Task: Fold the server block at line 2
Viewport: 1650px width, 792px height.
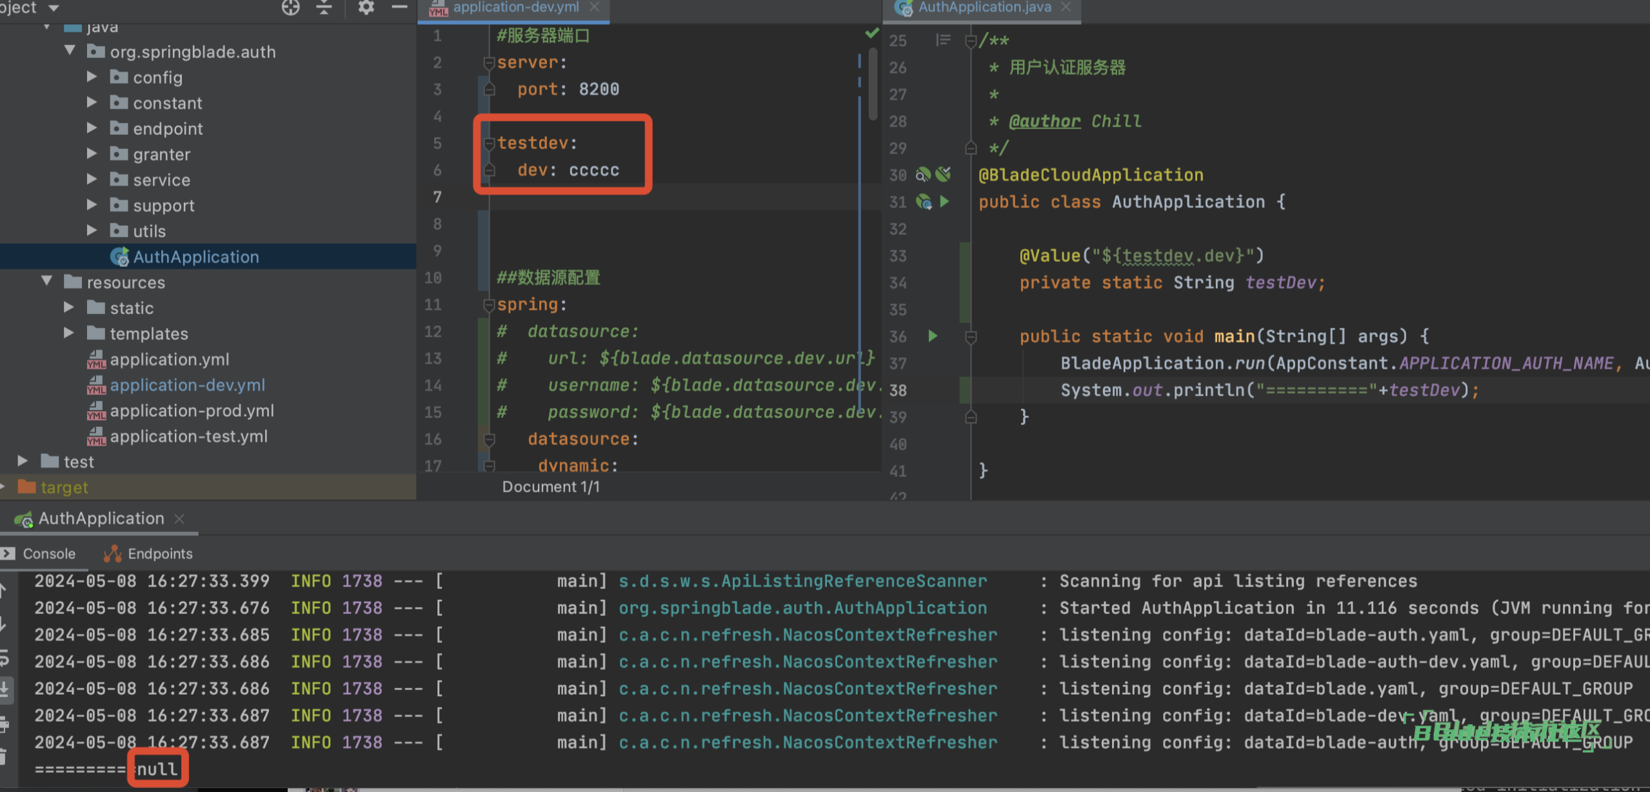Action: click(489, 63)
